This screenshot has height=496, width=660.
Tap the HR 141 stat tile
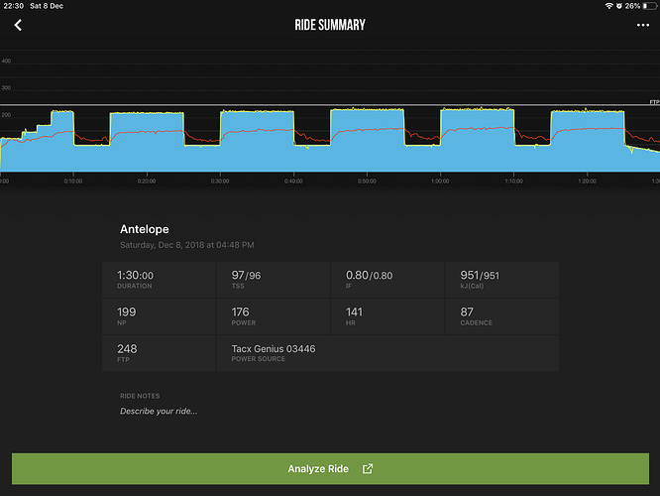(x=387, y=316)
